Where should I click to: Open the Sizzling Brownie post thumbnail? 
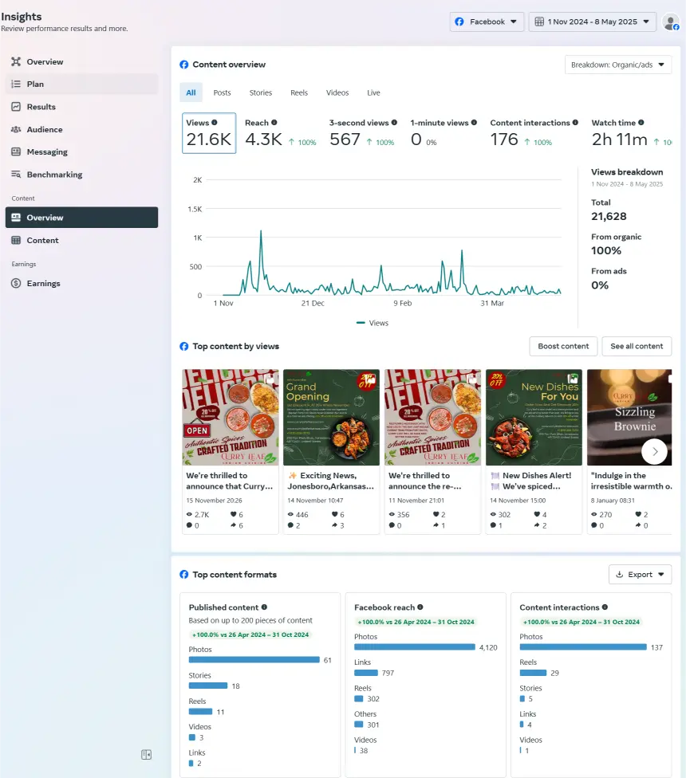pyautogui.click(x=629, y=417)
